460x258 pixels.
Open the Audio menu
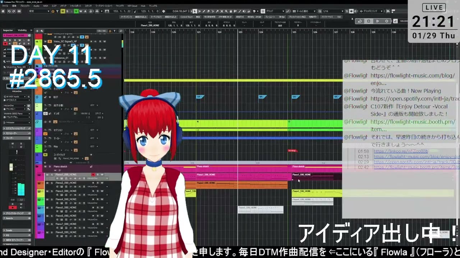click(x=36, y=6)
